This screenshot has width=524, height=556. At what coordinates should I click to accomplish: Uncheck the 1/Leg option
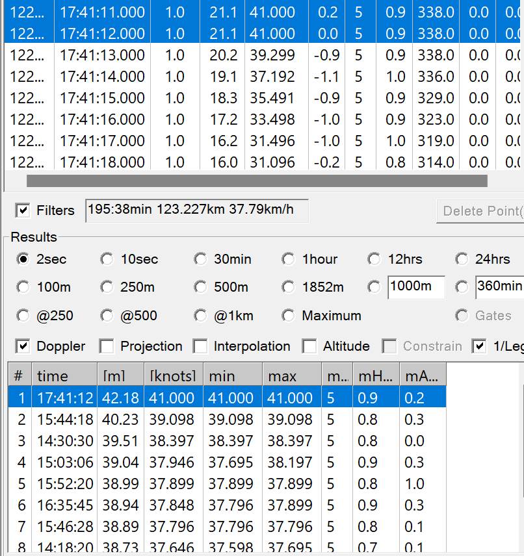click(x=479, y=346)
